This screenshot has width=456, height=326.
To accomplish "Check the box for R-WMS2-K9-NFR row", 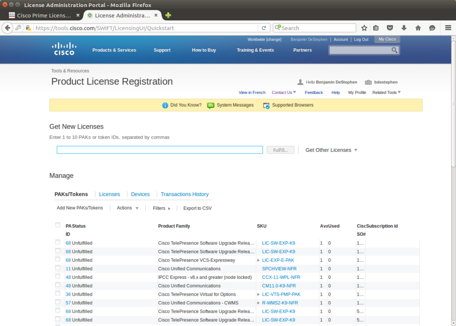I will (x=57, y=302).
